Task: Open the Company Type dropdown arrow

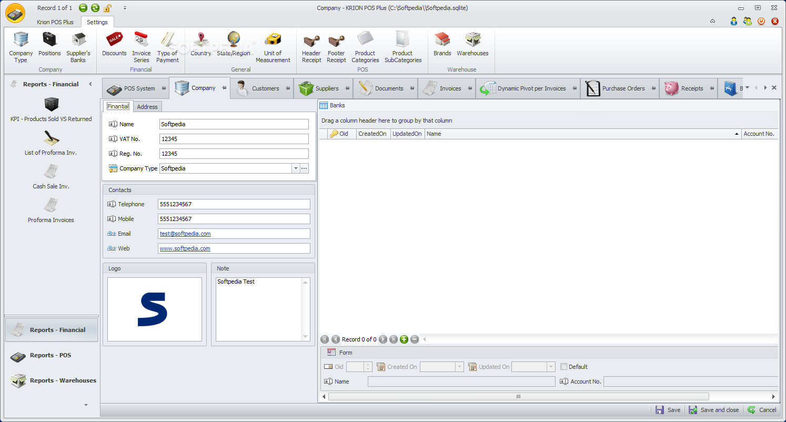Action: pos(296,168)
